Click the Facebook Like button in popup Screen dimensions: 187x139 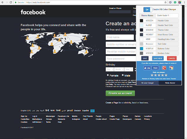pyautogui.click(x=147, y=68)
